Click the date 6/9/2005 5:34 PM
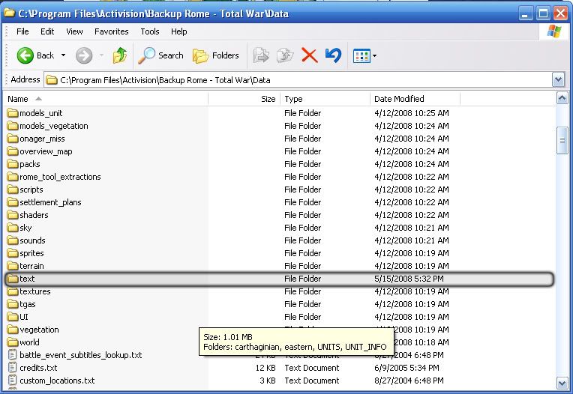This screenshot has width=573, height=394. pos(406,368)
